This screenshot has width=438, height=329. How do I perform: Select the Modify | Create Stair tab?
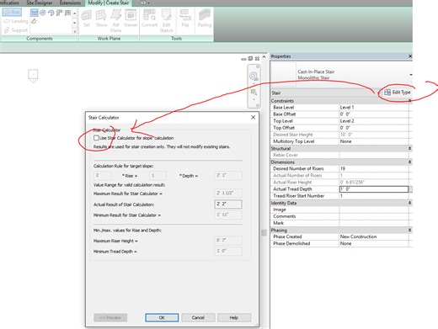click(109, 3)
